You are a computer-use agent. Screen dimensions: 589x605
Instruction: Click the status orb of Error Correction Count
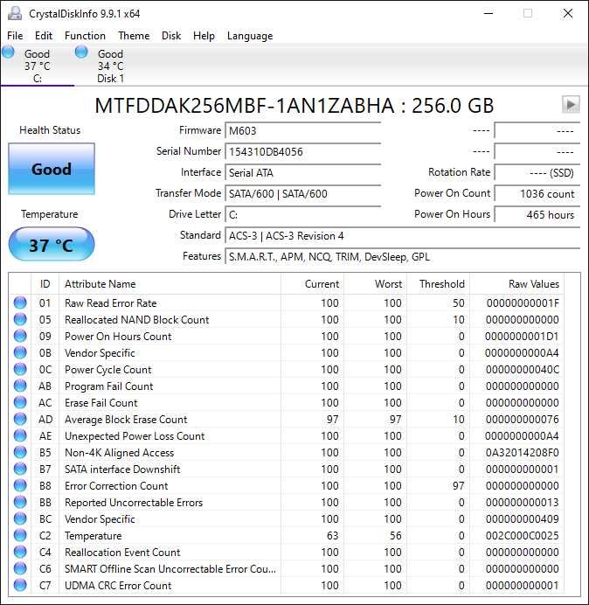tap(20, 485)
